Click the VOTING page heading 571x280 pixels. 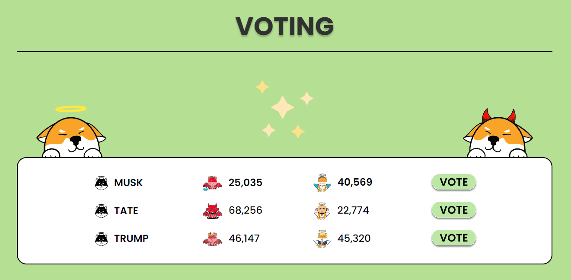[x=285, y=26]
